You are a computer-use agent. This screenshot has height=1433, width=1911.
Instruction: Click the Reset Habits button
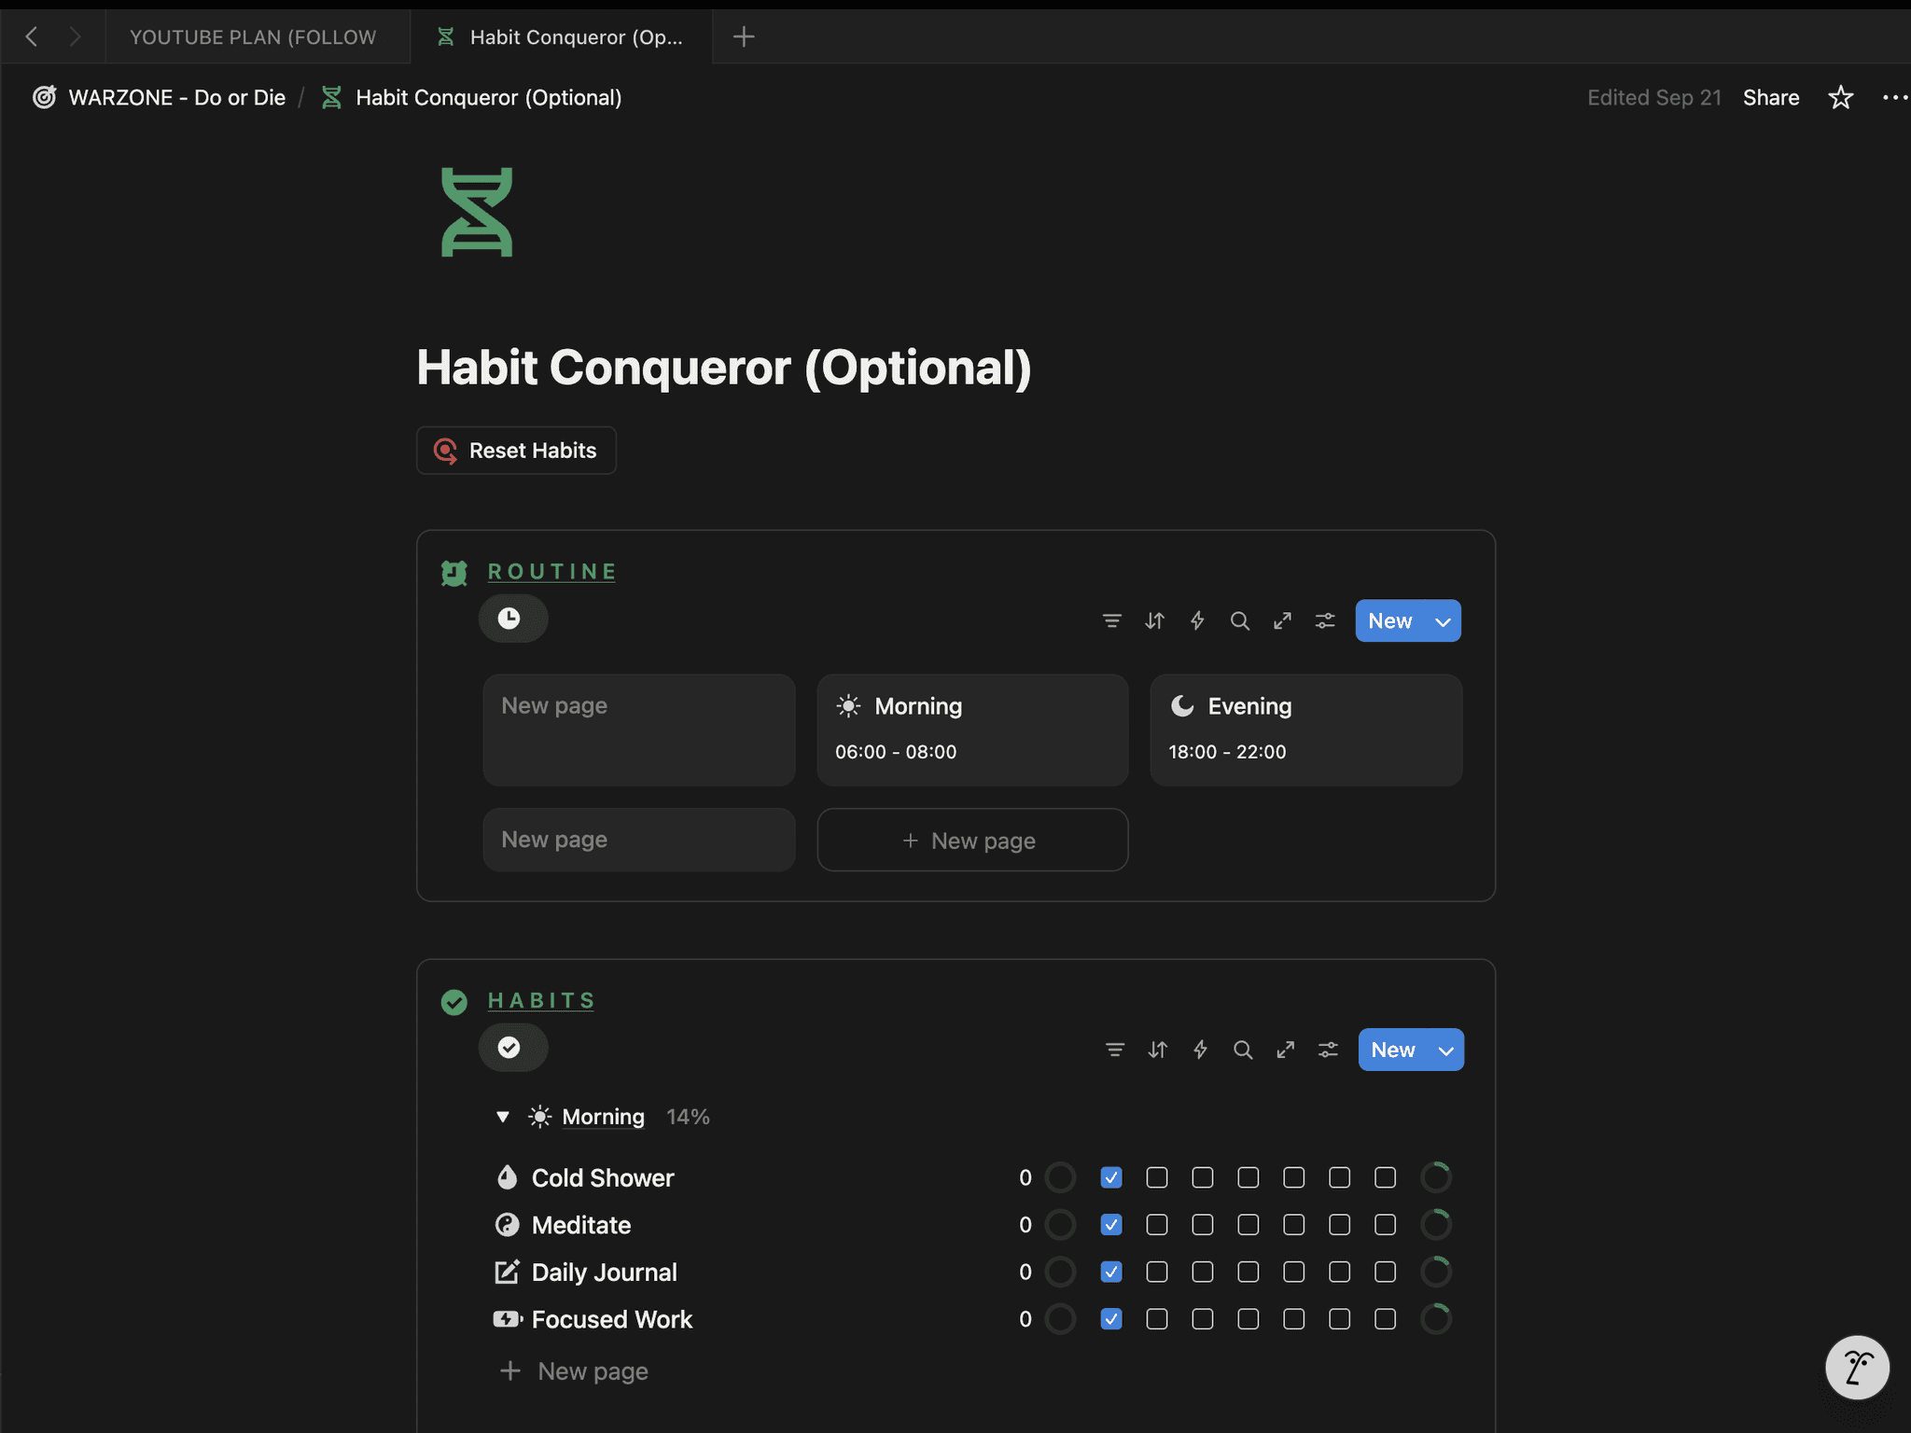coord(516,451)
